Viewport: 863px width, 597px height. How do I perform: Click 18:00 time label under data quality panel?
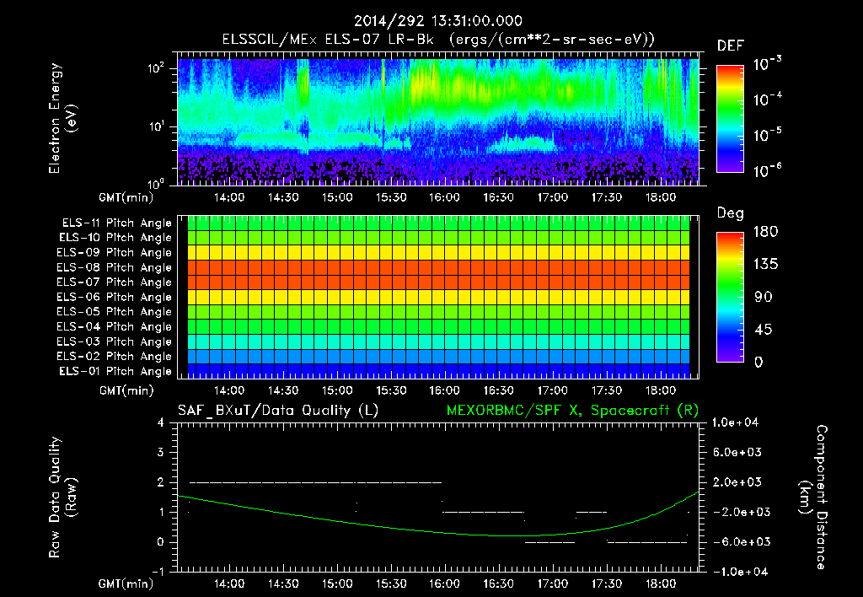point(661,584)
